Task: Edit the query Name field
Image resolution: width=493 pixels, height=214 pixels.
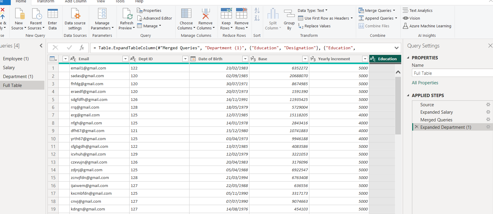Action: tap(452, 73)
